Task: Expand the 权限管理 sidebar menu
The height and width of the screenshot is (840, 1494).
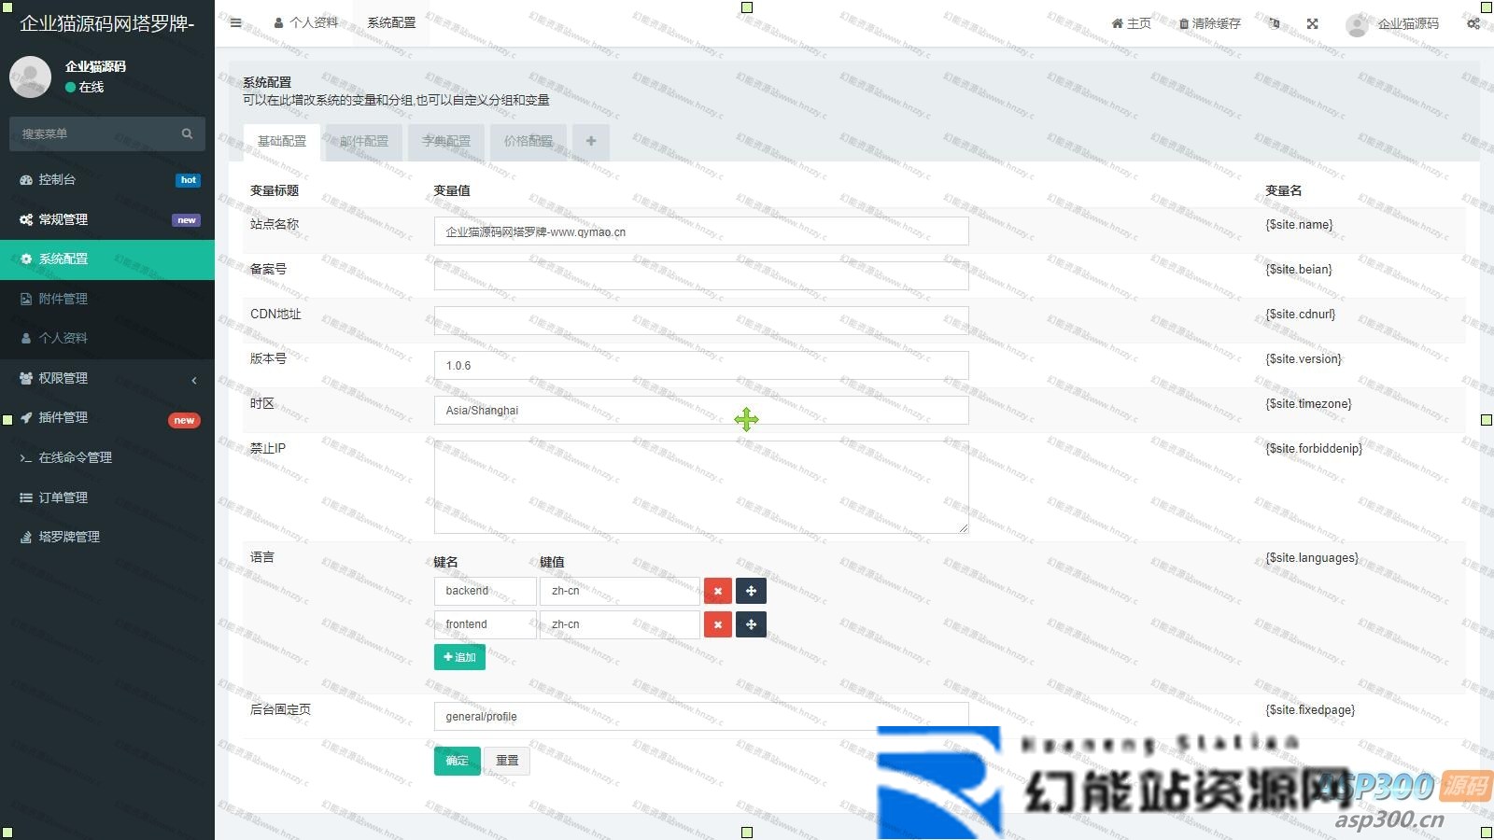Action: pyautogui.click(x=107, y=378)
